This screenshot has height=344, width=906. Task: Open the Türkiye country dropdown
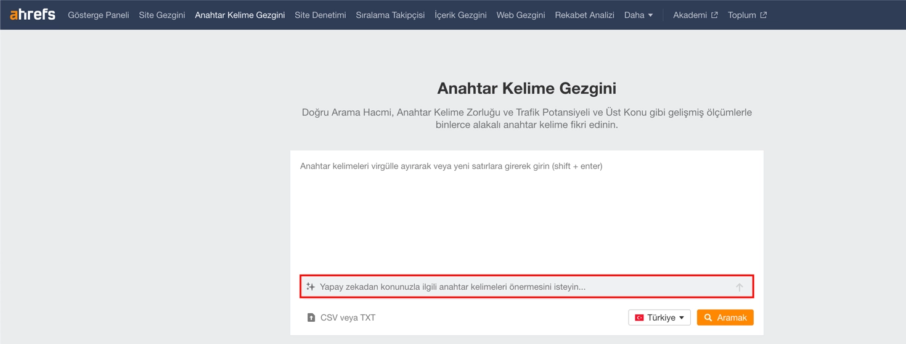point(659,317)
